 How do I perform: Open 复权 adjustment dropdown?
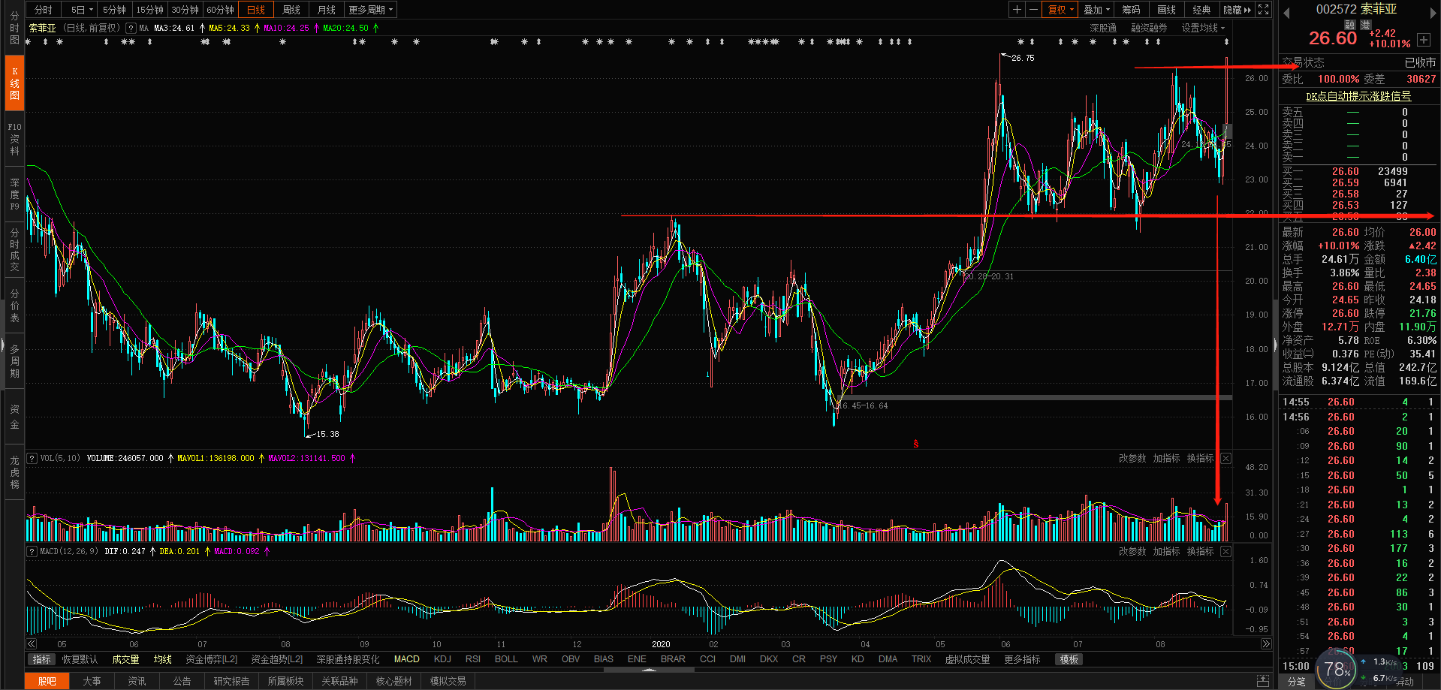click(1061, 10)
